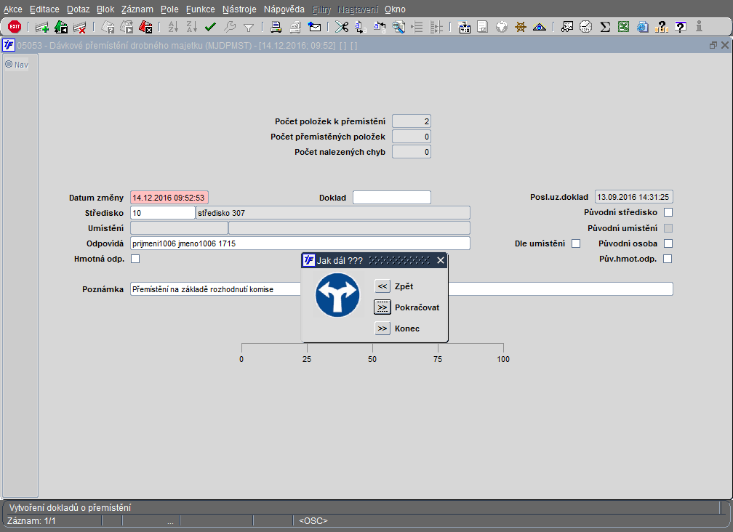Open the Nástroje menu
The image size is (733, 532).
pyautogui.click(x=239, y=9)
